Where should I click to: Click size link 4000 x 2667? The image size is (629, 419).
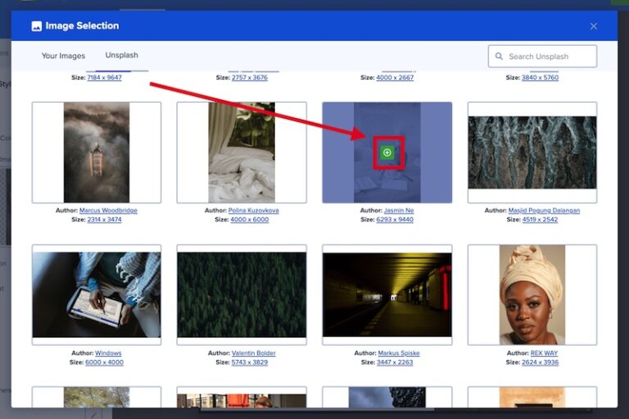click(x=395, y=78)
